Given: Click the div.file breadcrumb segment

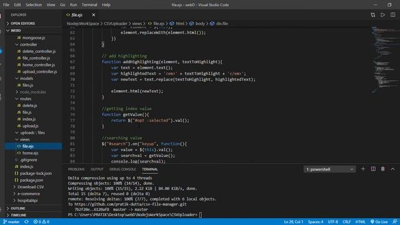Looking at the screenshot, I should tap(222, 24).
